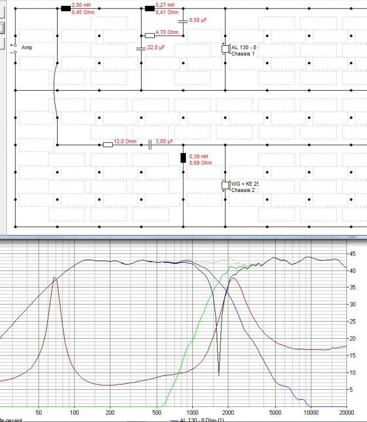
Task: Click the Chassis 1 label
Action: pos(243,54)
